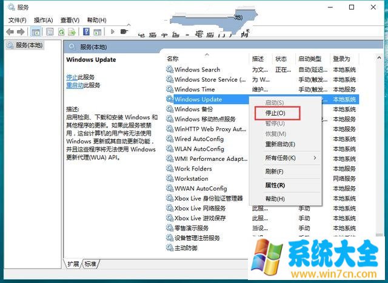Viewport: 388px width, 283px height.
Task: Click the gear icon beside Xbox Live 网络服务
Action: 170,208
